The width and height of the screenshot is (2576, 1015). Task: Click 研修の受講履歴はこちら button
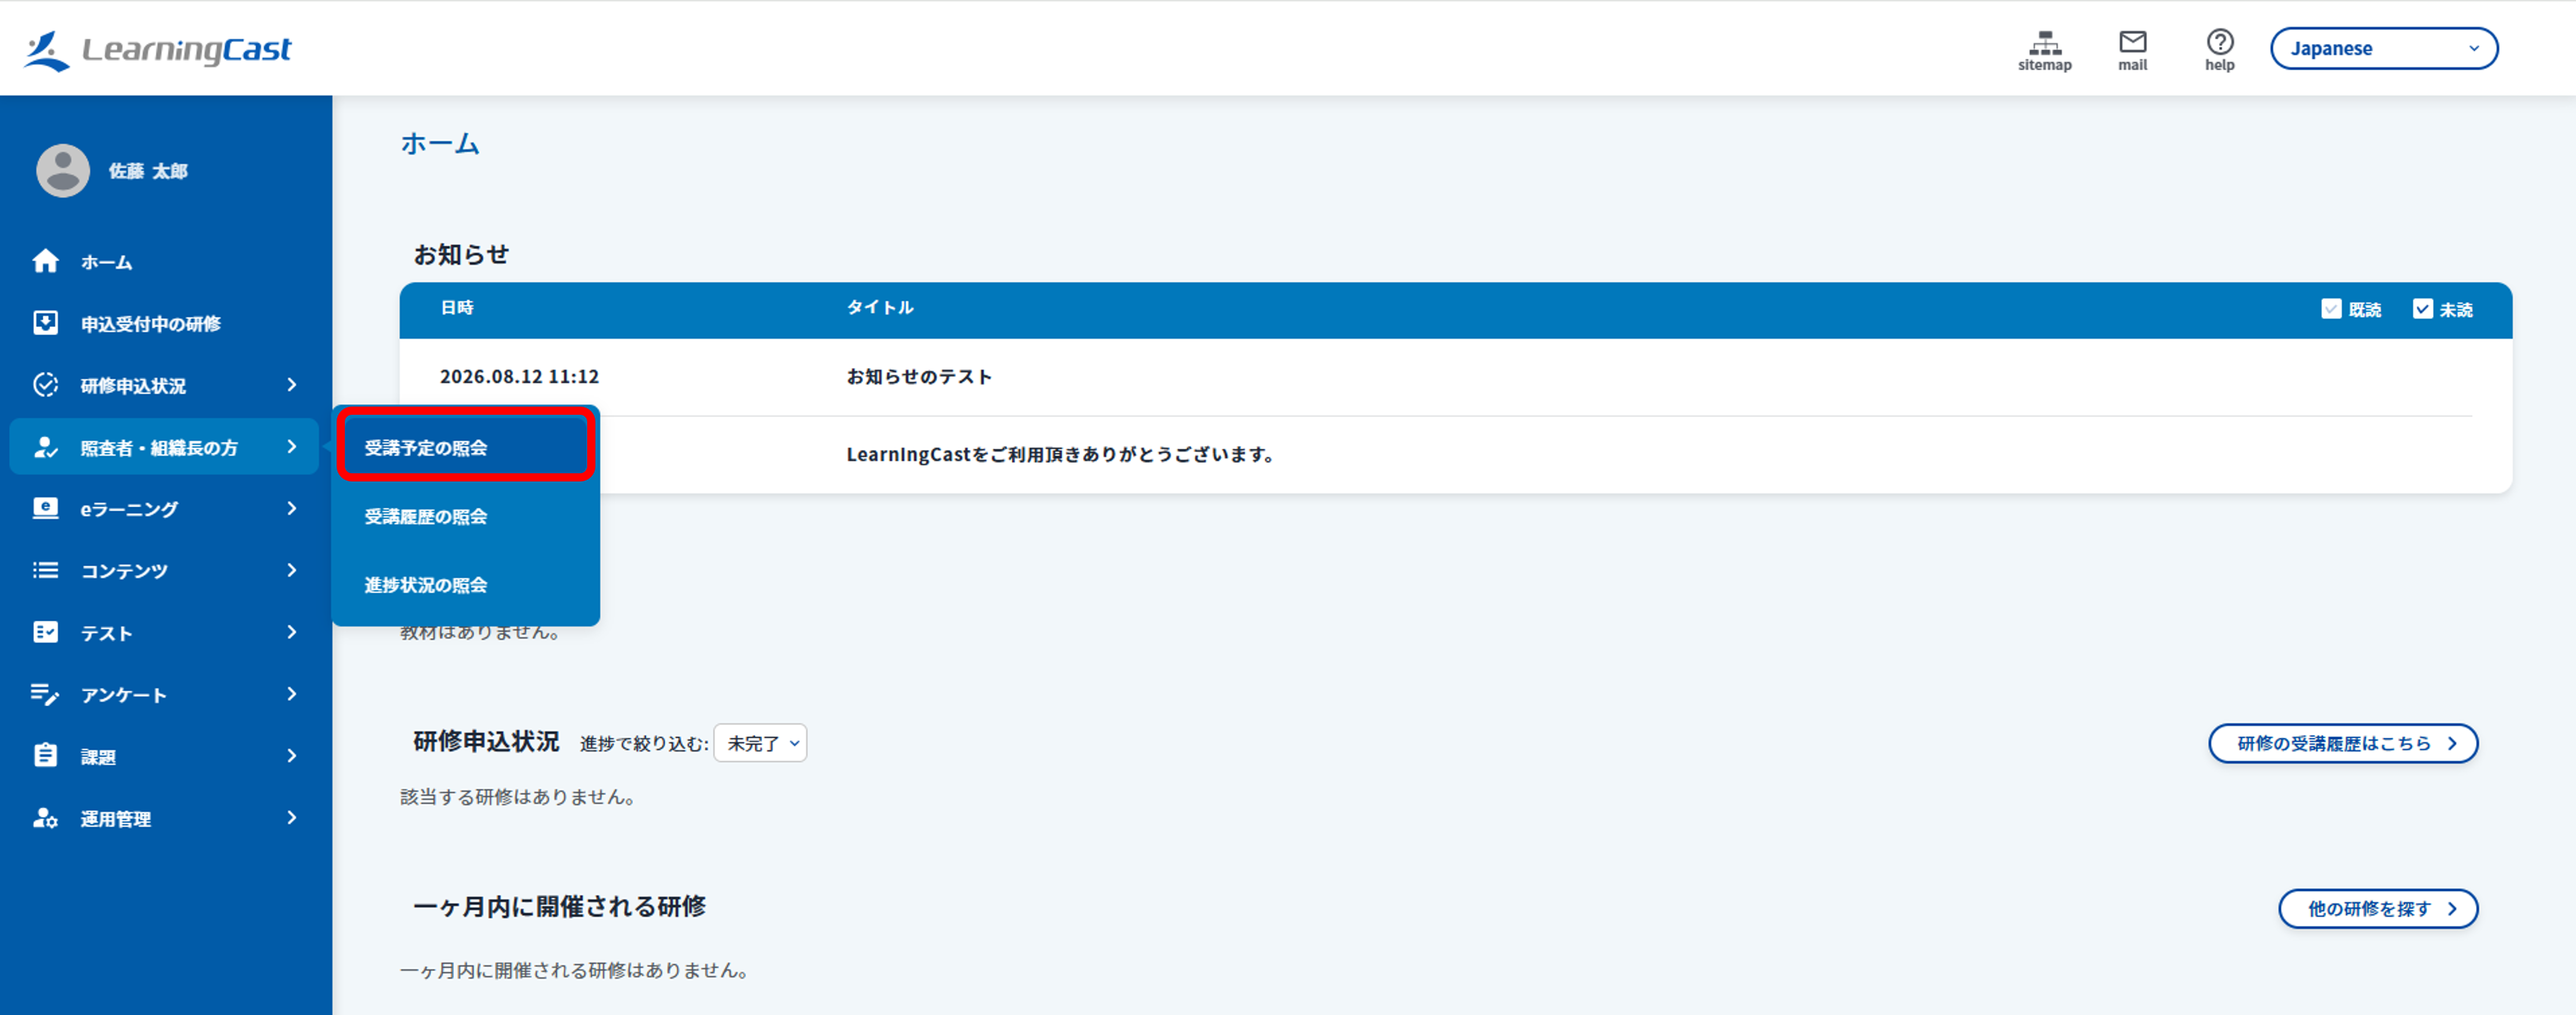click(x=2343, y=744)
